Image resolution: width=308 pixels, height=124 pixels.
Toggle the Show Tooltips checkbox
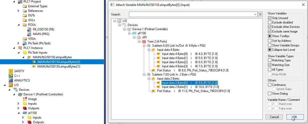point(270,36)
